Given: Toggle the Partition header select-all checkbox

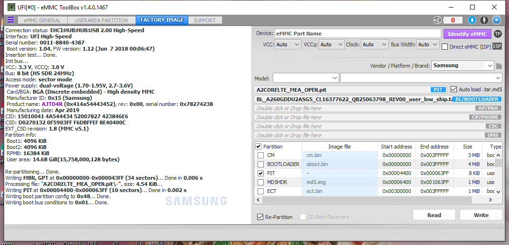Looking at the screenshot, I should point(259,146).
